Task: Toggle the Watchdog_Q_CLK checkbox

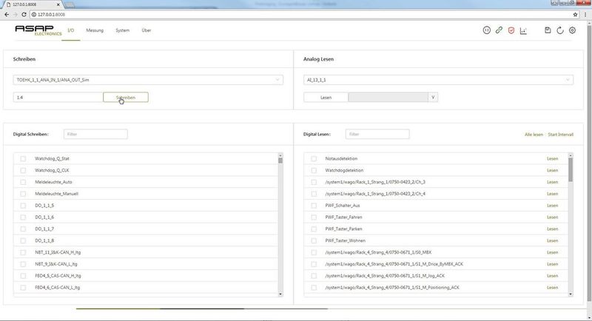Action: pos(23,171)
